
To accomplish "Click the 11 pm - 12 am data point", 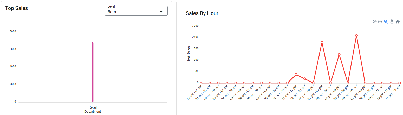I will tap(400, 83).
